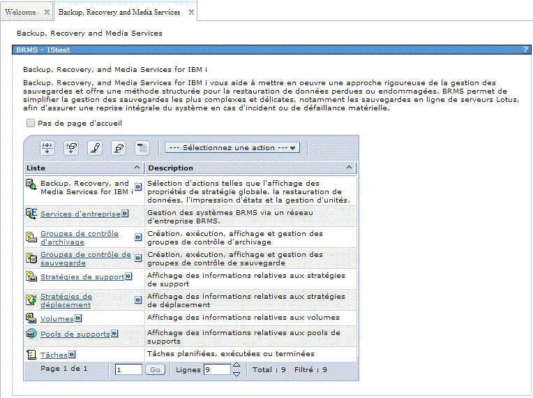Viewport: 533px width, 398px height.
Task: Click the Stratégies de support row icon
Action: pos(31,277)
